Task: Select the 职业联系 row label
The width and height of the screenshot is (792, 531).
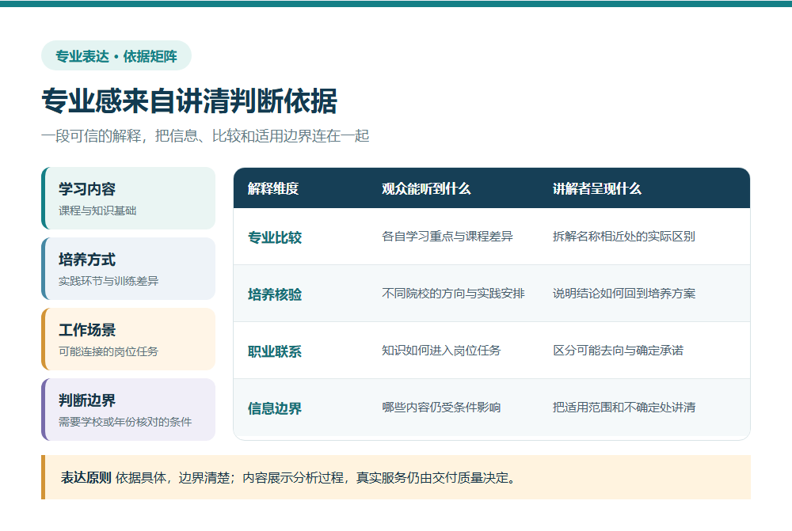Action: point(275,351)
